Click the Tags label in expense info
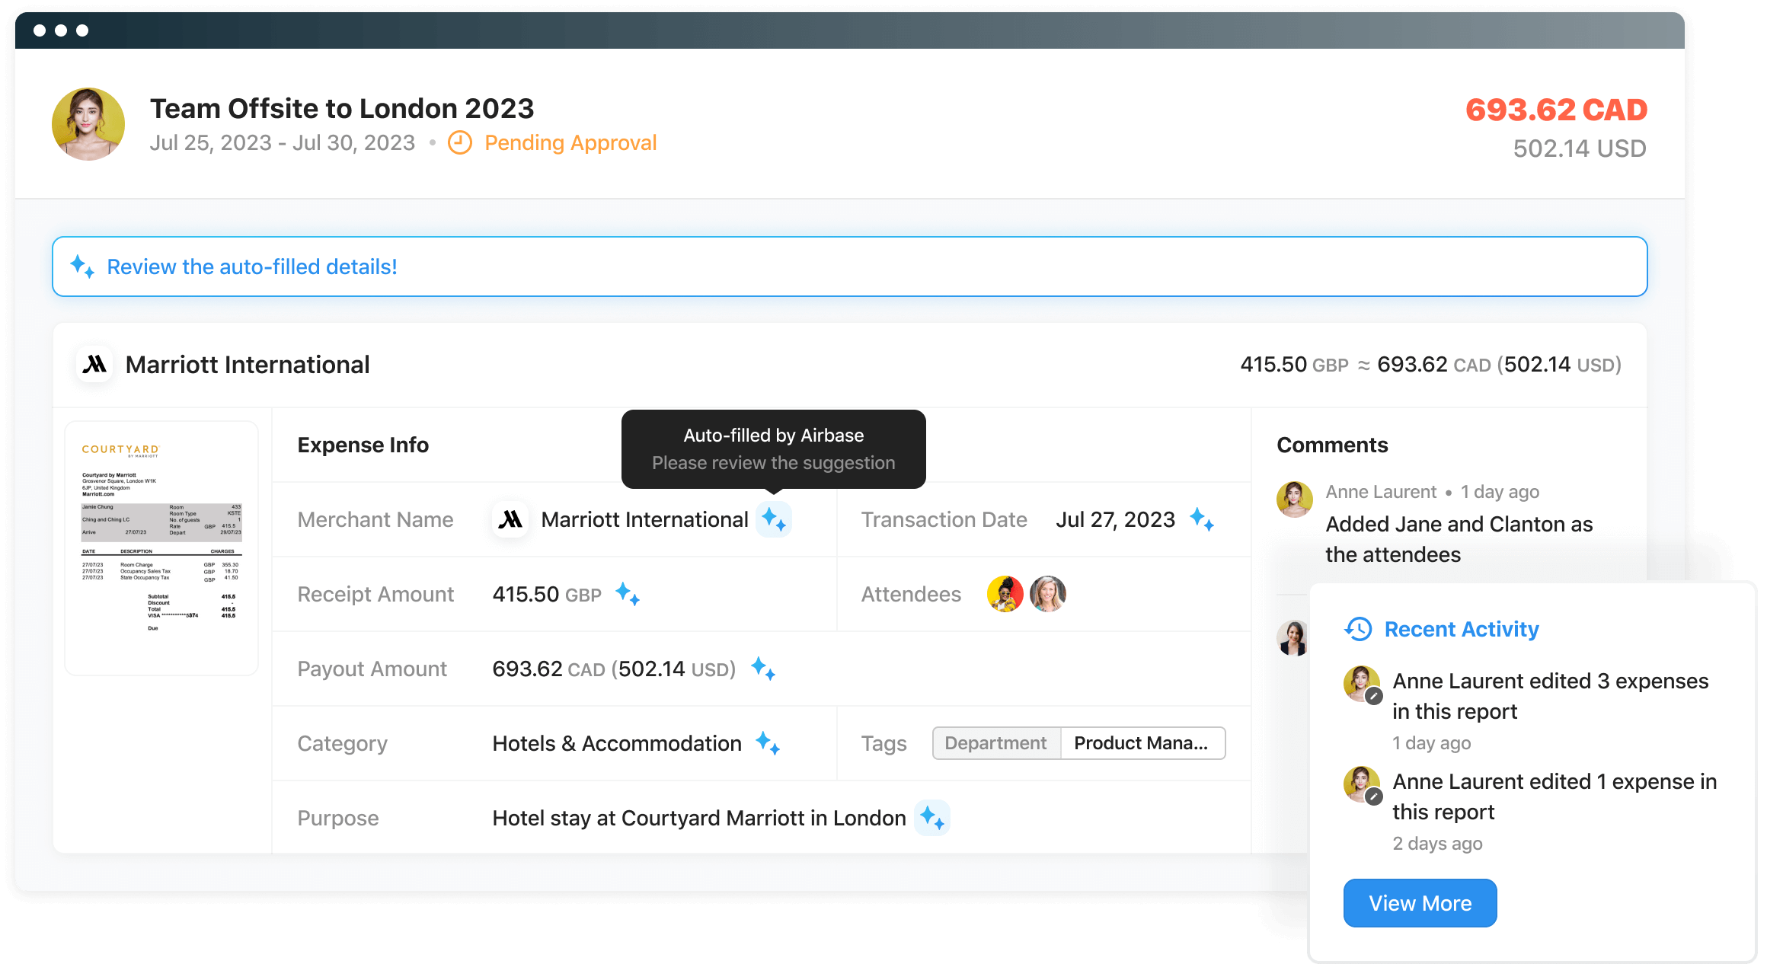1767x964 pixels. click(882, 742)
